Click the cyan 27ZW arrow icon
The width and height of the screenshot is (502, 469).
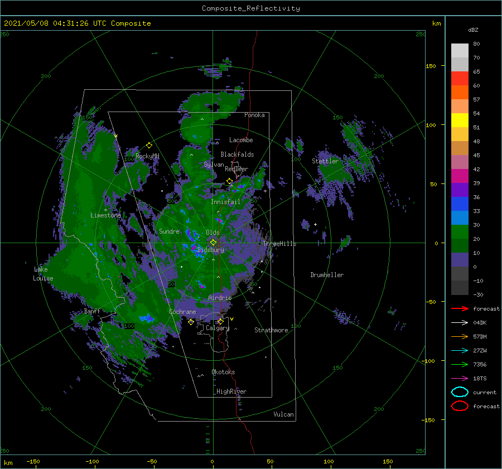pyautogui.click(x=460, y=351)
